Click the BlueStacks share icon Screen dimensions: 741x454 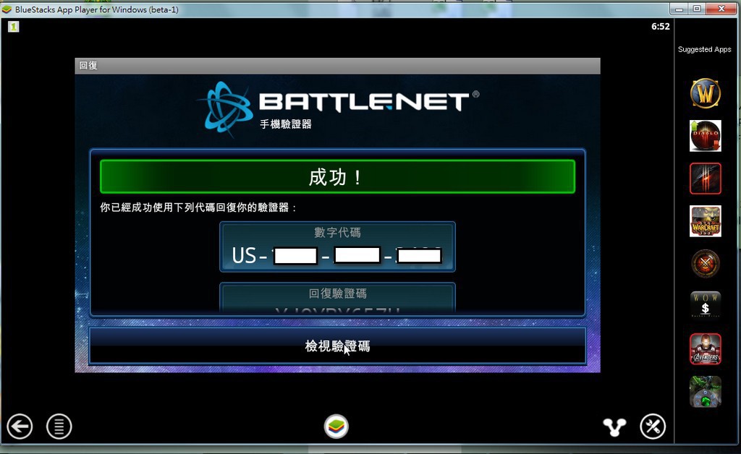click(x=614, y=427)
